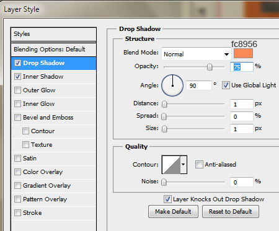Click the Opacity value field showing 75

click(x=242, y=67)
